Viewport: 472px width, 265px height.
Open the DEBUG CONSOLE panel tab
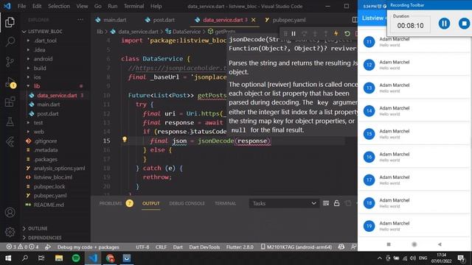tap(187, 203)
